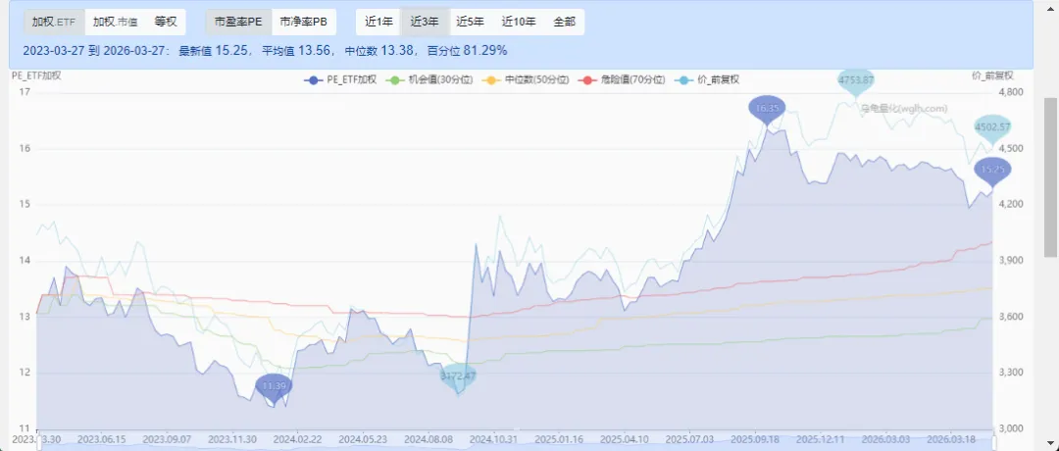Display the 近10年 time range
The image size is (1059, 451).
(x=519, y=22)
